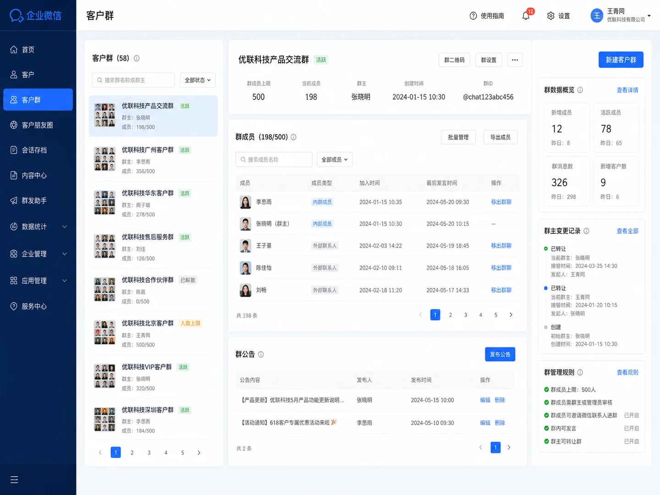Image resolution: width=660 pixels, height=495 pixels.
Task: Click the 新建客户群 button
Action: 621,60
